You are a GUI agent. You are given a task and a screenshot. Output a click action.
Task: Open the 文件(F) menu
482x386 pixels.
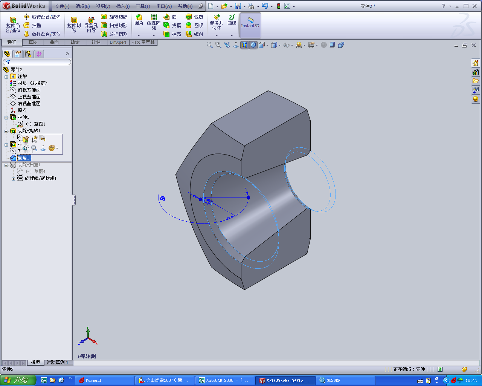62,6
